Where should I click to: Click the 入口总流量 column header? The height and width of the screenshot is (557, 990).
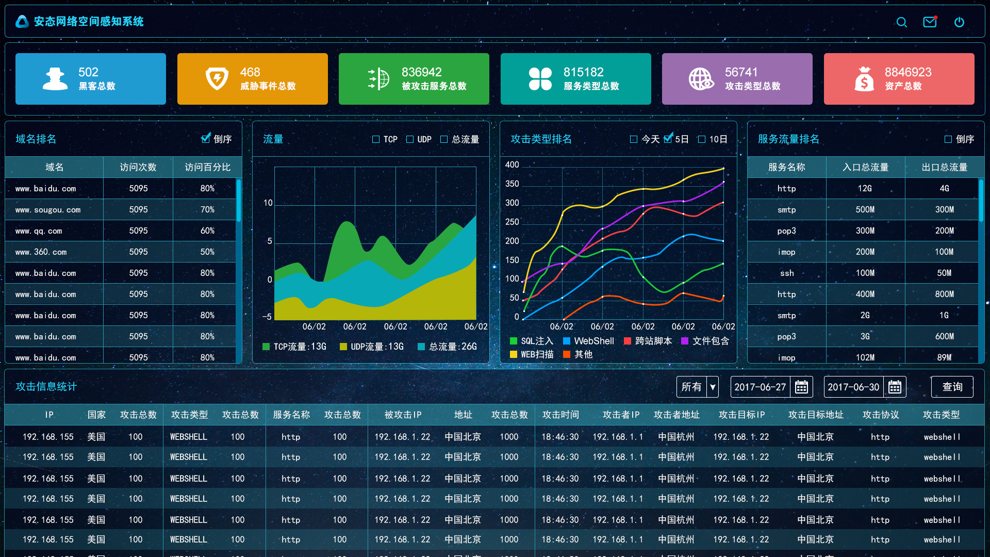click(866, 167)
